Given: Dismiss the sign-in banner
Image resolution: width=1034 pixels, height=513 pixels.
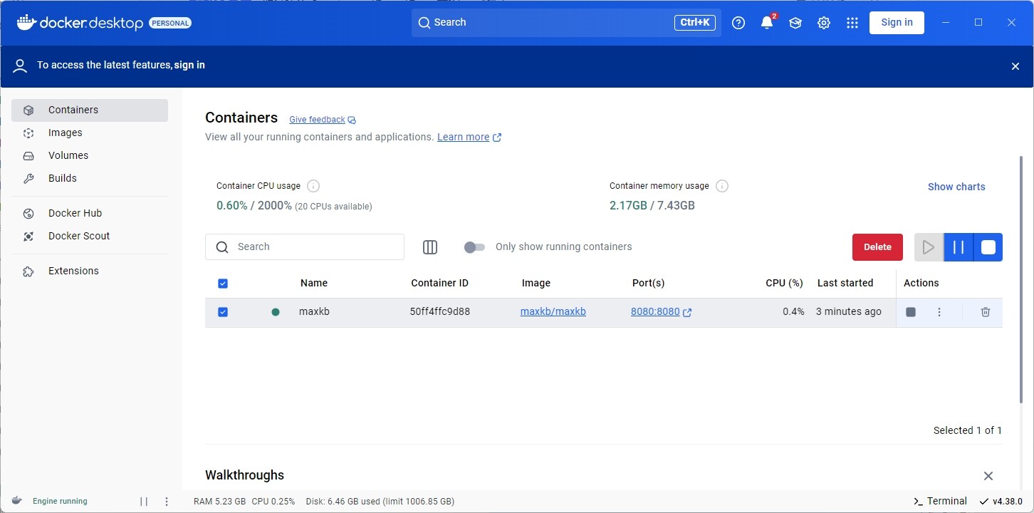Looking at the screenshot, I should point(1015,66).
